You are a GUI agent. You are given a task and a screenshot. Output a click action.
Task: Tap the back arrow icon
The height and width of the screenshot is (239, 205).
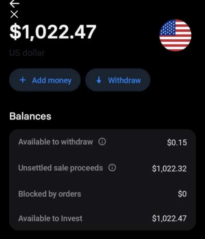(x=14, y=3)
